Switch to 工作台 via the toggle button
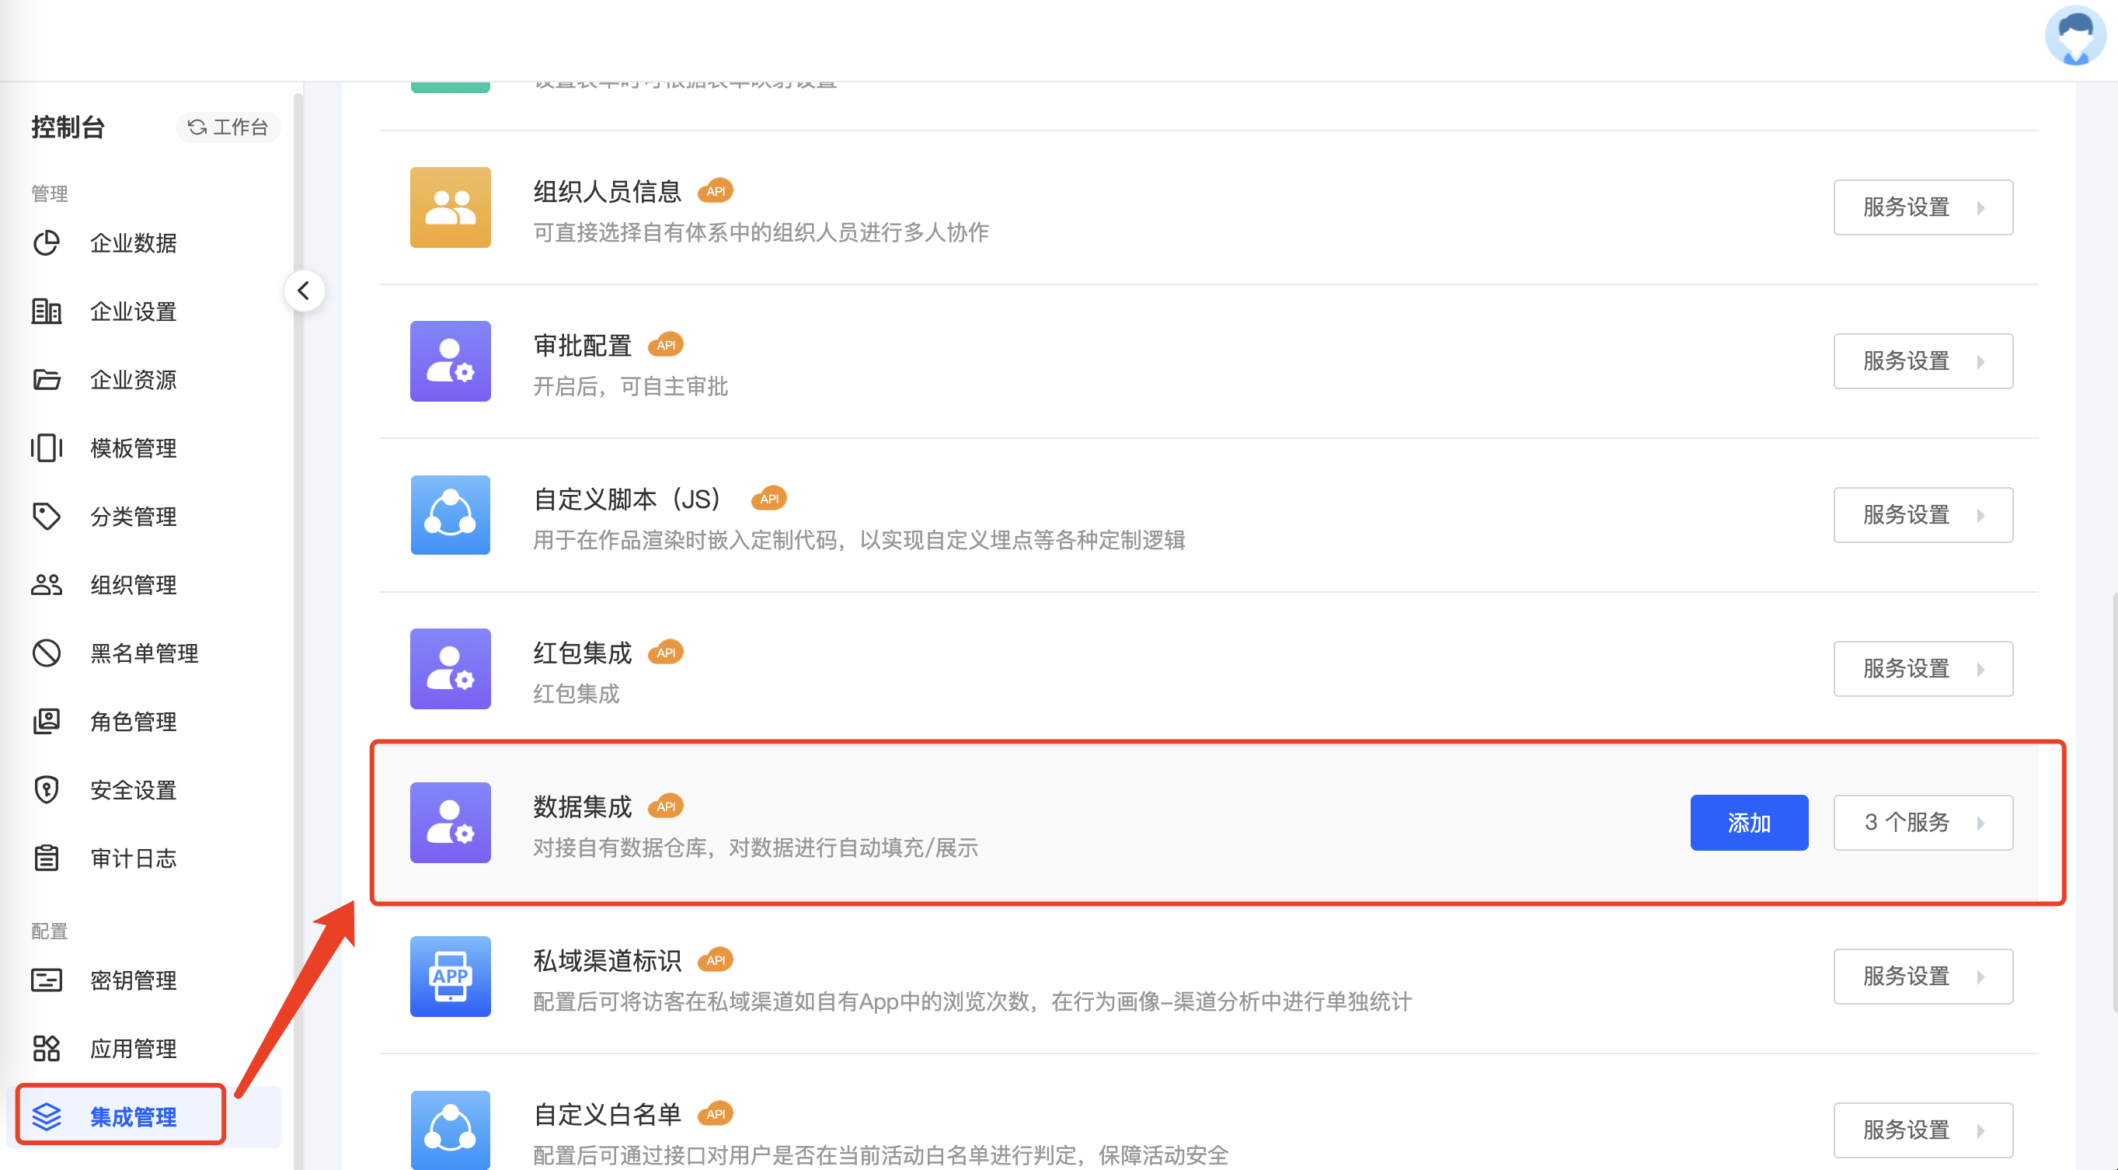 (228, 127)
